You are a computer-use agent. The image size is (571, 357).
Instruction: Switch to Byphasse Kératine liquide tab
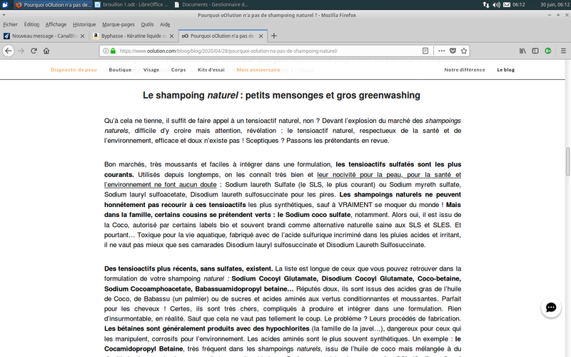pyautogui.click(x=131, y=36)
